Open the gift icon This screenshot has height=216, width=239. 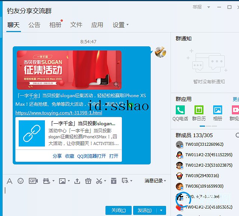coord(88,181)
